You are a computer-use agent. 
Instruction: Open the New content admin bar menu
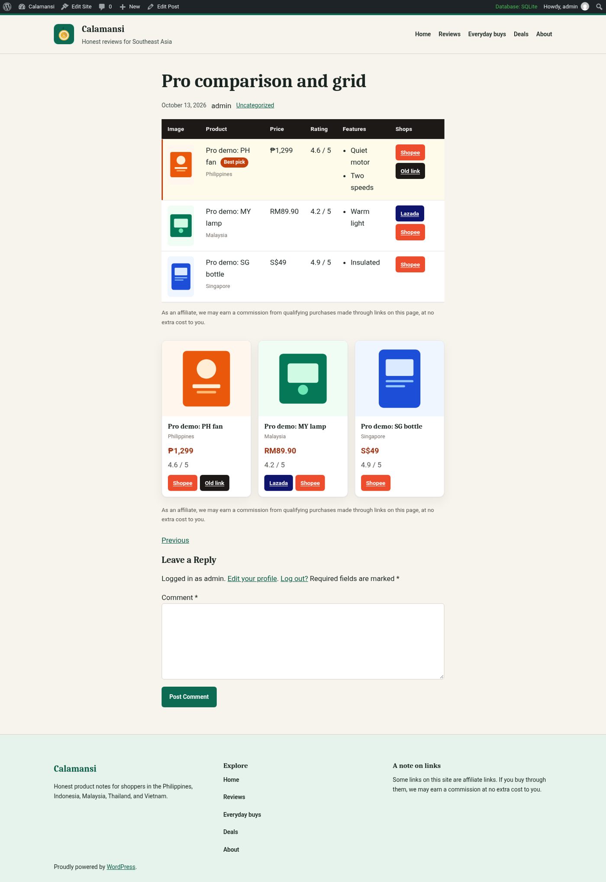click(x=130, y=6)
